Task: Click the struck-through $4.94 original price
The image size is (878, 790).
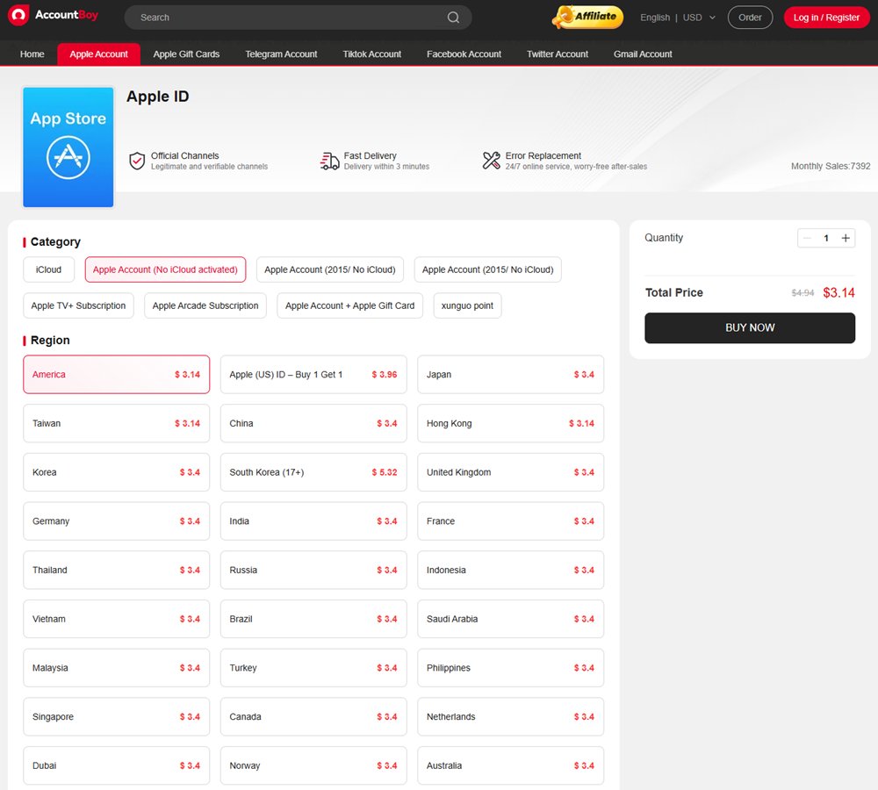Action: tap(802, 293)
